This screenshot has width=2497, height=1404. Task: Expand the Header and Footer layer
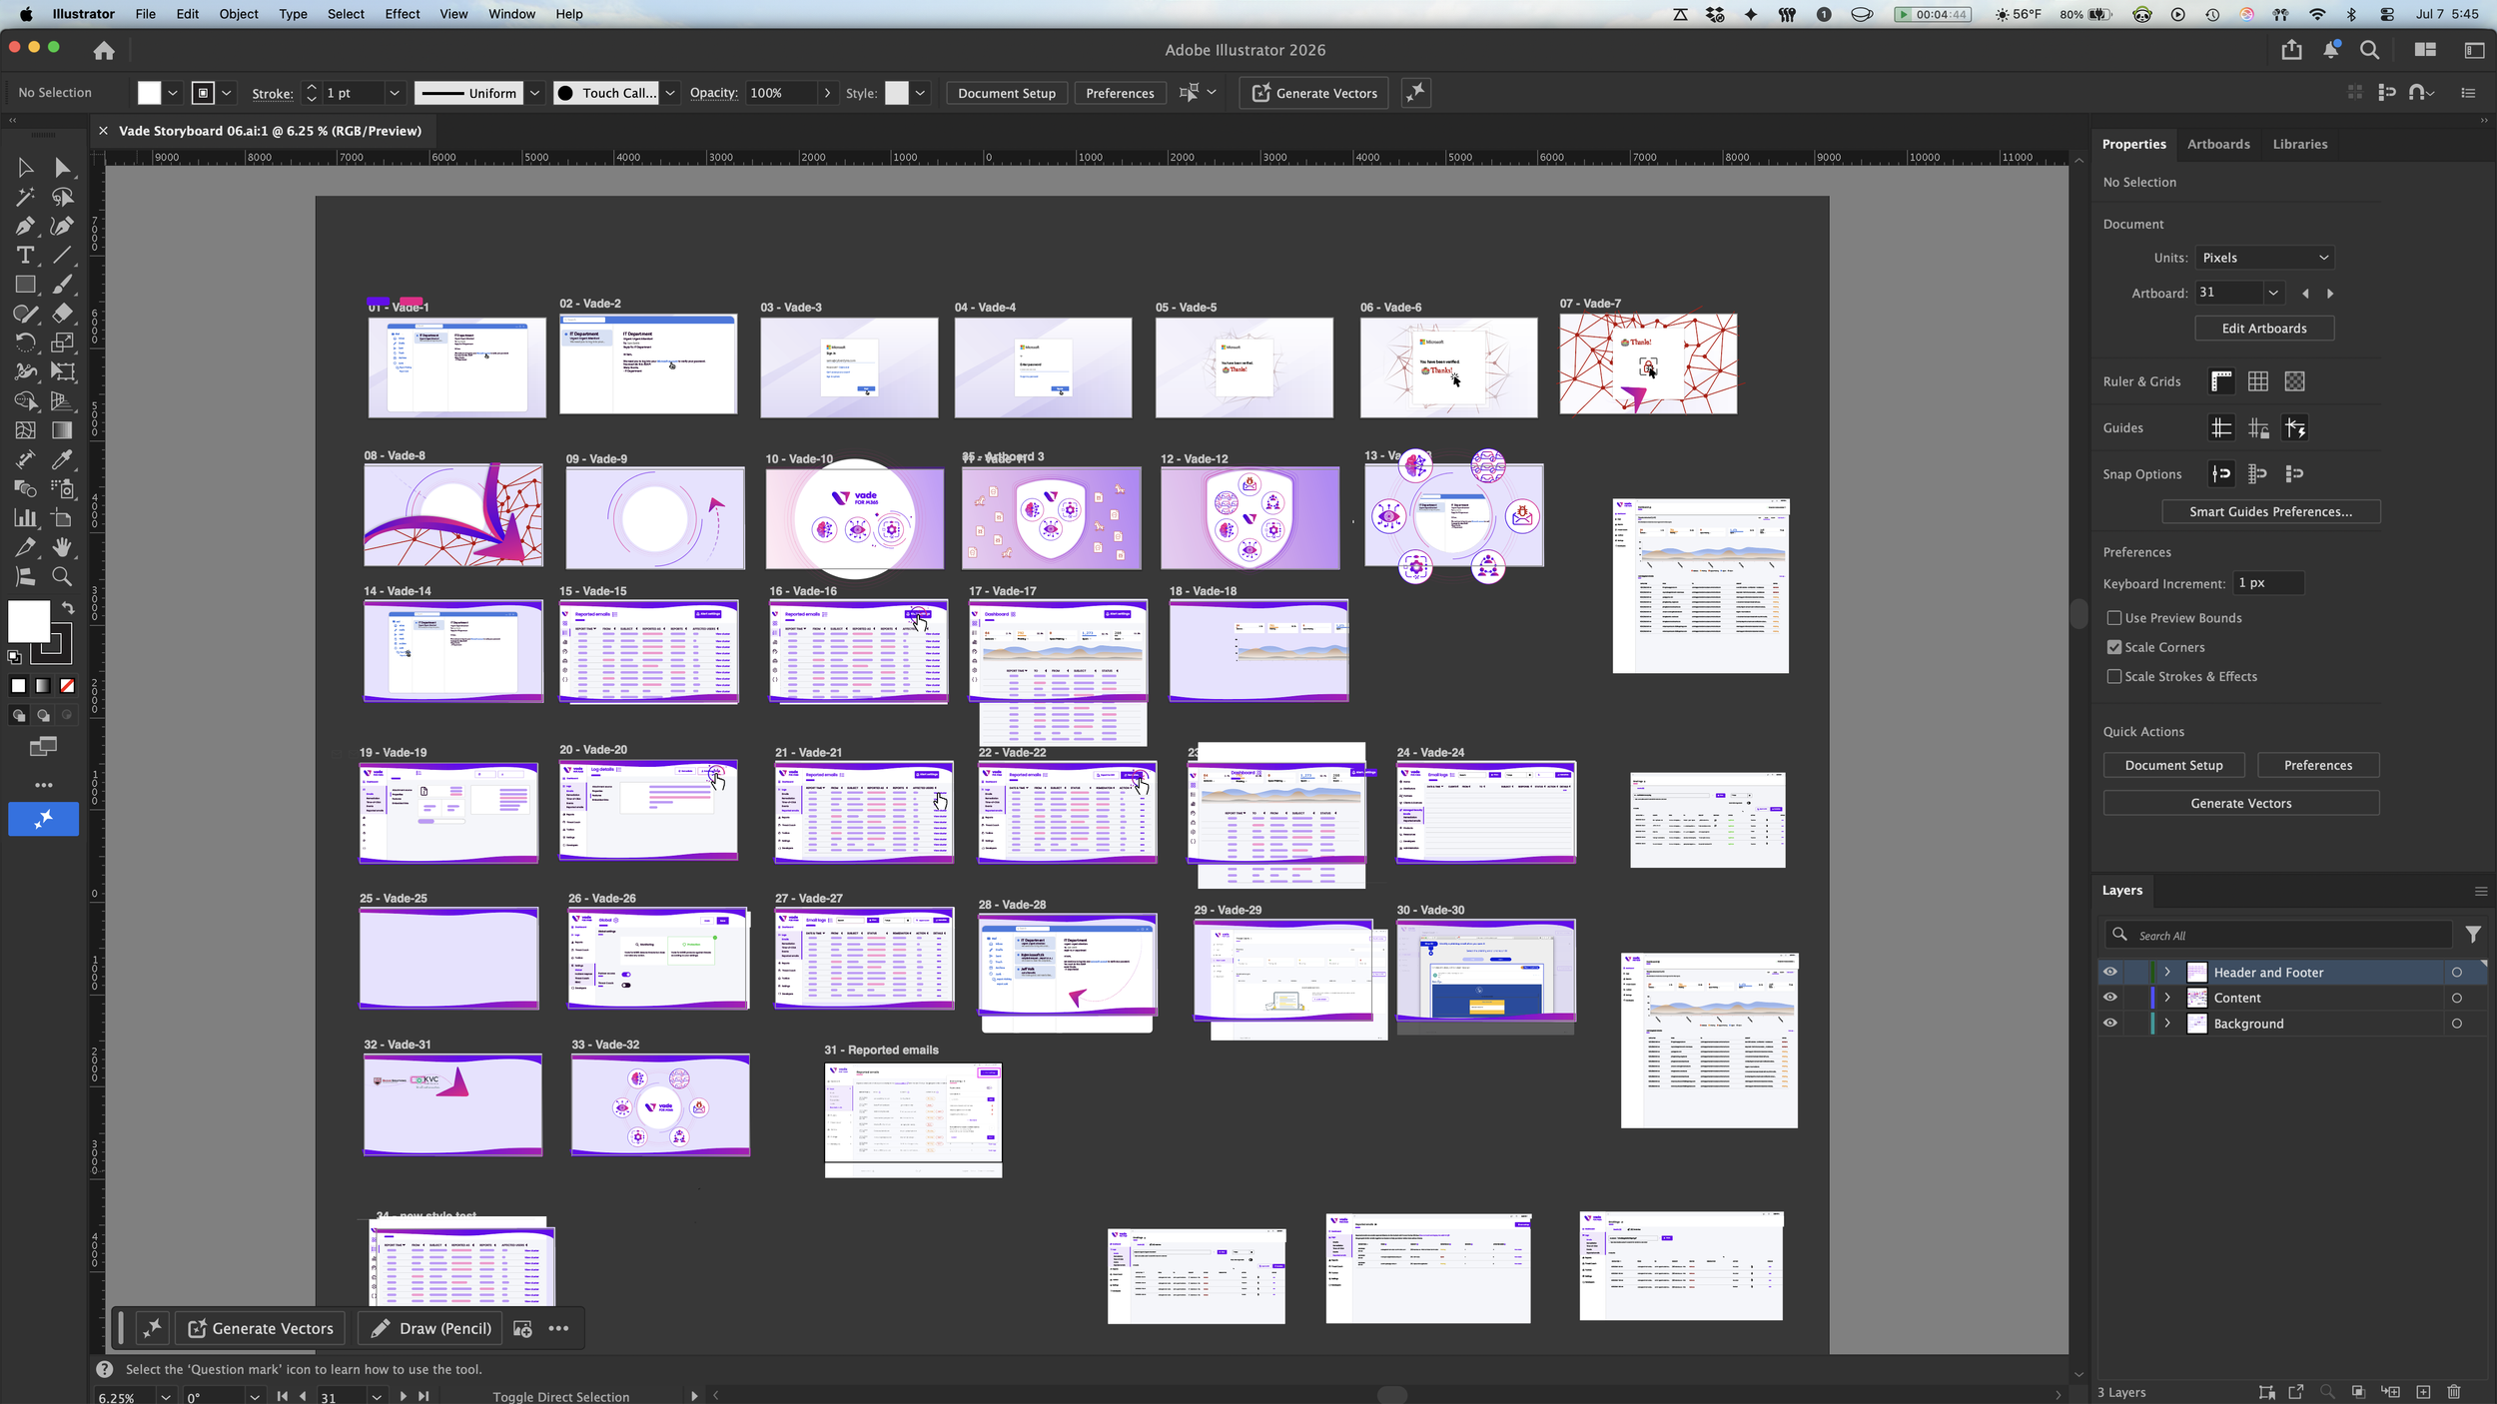tap(2167, 972)
